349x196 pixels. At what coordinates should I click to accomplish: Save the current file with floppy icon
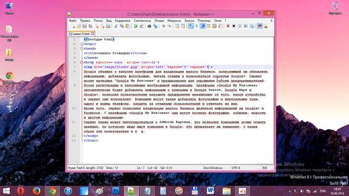tap(85, 26)
